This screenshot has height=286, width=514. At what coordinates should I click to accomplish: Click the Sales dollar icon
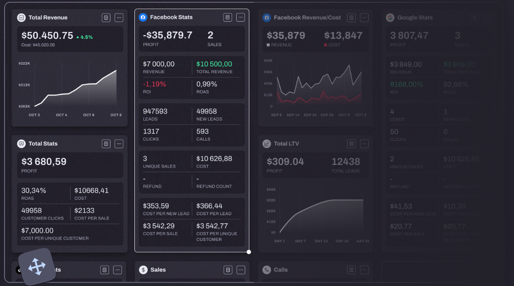(x=143, y=270)
